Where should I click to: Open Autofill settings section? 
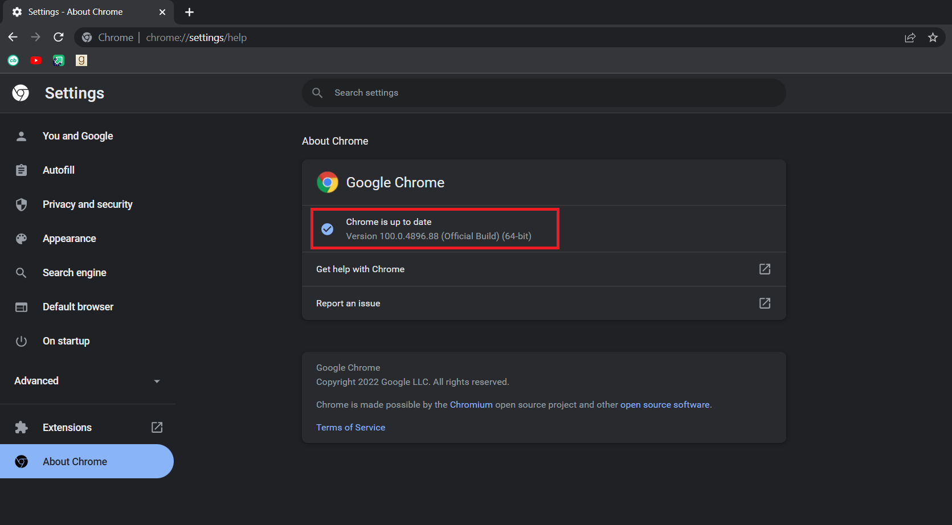tap(87, 170)
